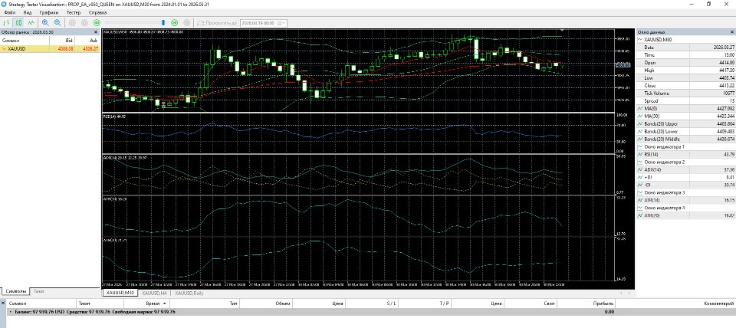
Task: Select candlestick chart mode icon
Action: [18, 22]
